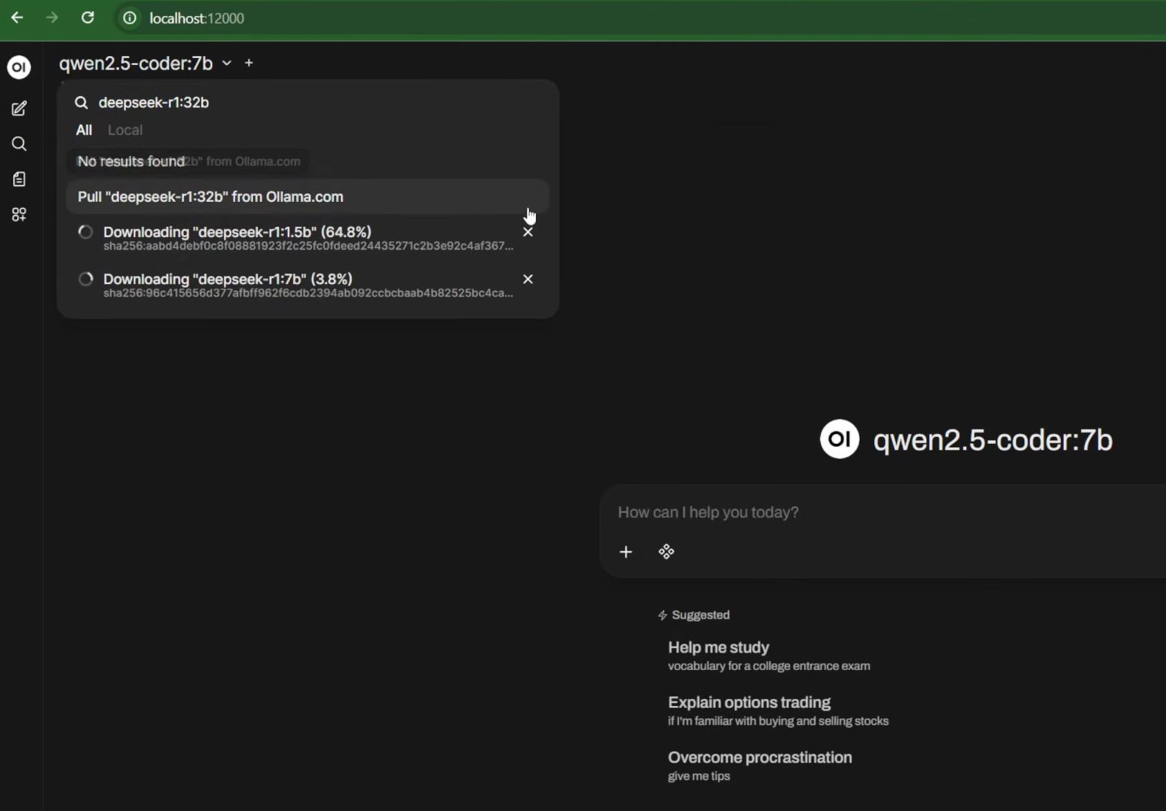Start a new chat with pencil icon

pos(19,109)
